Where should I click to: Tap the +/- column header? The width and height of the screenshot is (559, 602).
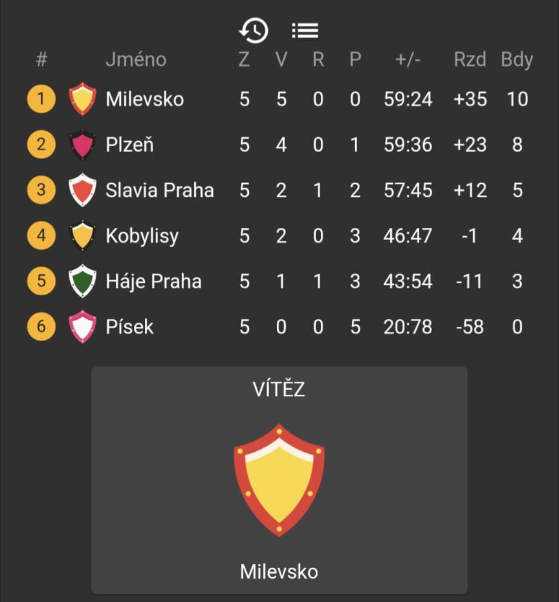click(408, 60)
